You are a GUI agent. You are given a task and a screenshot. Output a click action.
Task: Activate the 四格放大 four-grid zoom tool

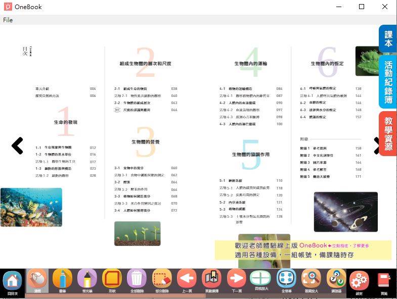(261, 280)
